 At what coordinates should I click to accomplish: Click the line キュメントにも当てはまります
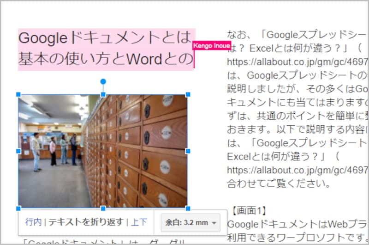pos(298,102)
